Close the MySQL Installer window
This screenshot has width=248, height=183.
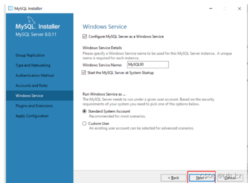click(x=239, y=9)
